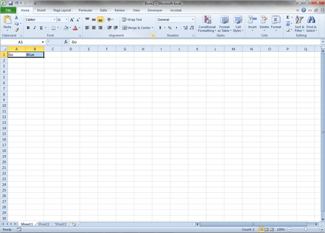Toggle Align Text Left
The height and width of the screenshot is (233, 325).
[x=87, y=27]
